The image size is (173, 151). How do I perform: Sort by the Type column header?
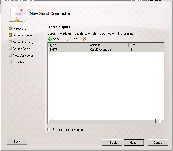point(68,45)
